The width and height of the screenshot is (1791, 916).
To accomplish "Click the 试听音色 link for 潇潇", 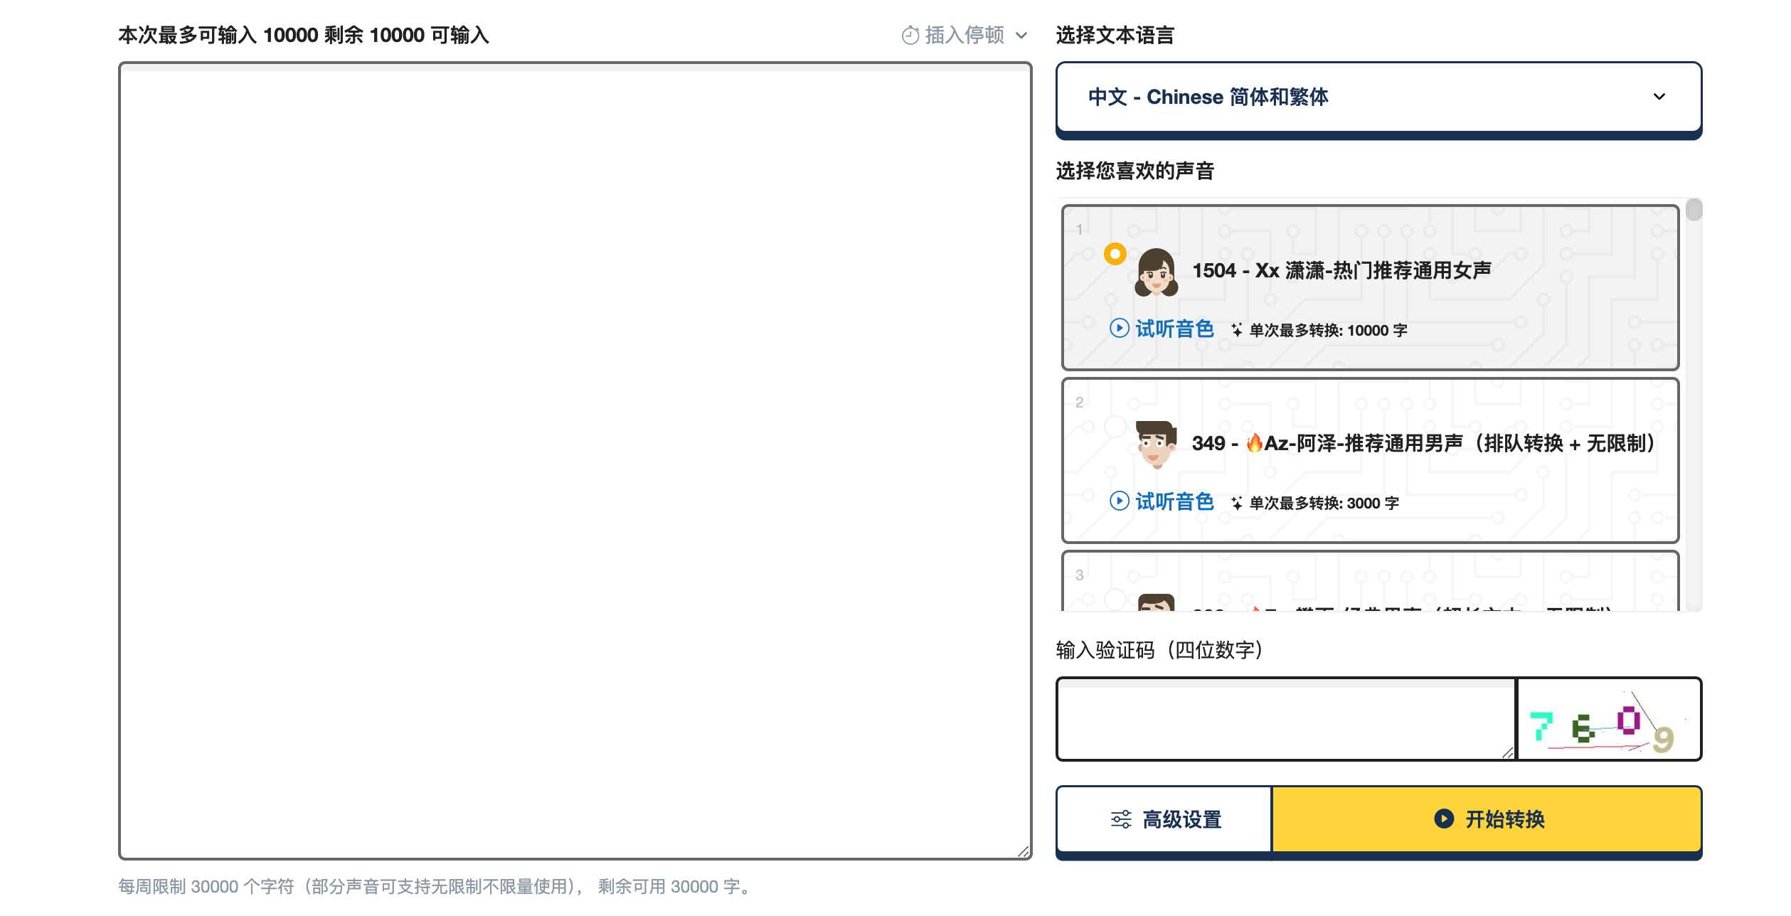I will pos(1174,329).
